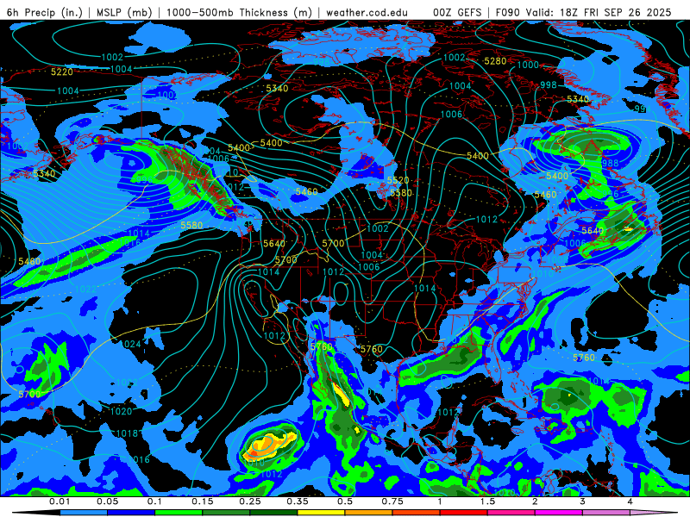Screen dimensions: 690x517
Task: Click the '0.35' legend value
Action: [298, 501]
